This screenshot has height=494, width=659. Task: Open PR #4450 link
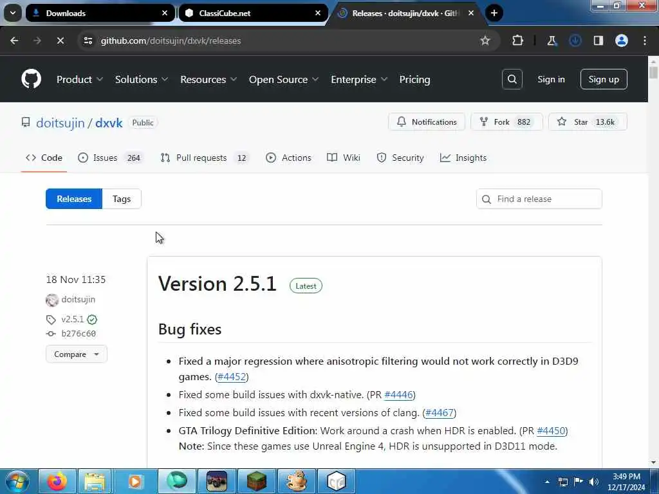tap(551, 431)
